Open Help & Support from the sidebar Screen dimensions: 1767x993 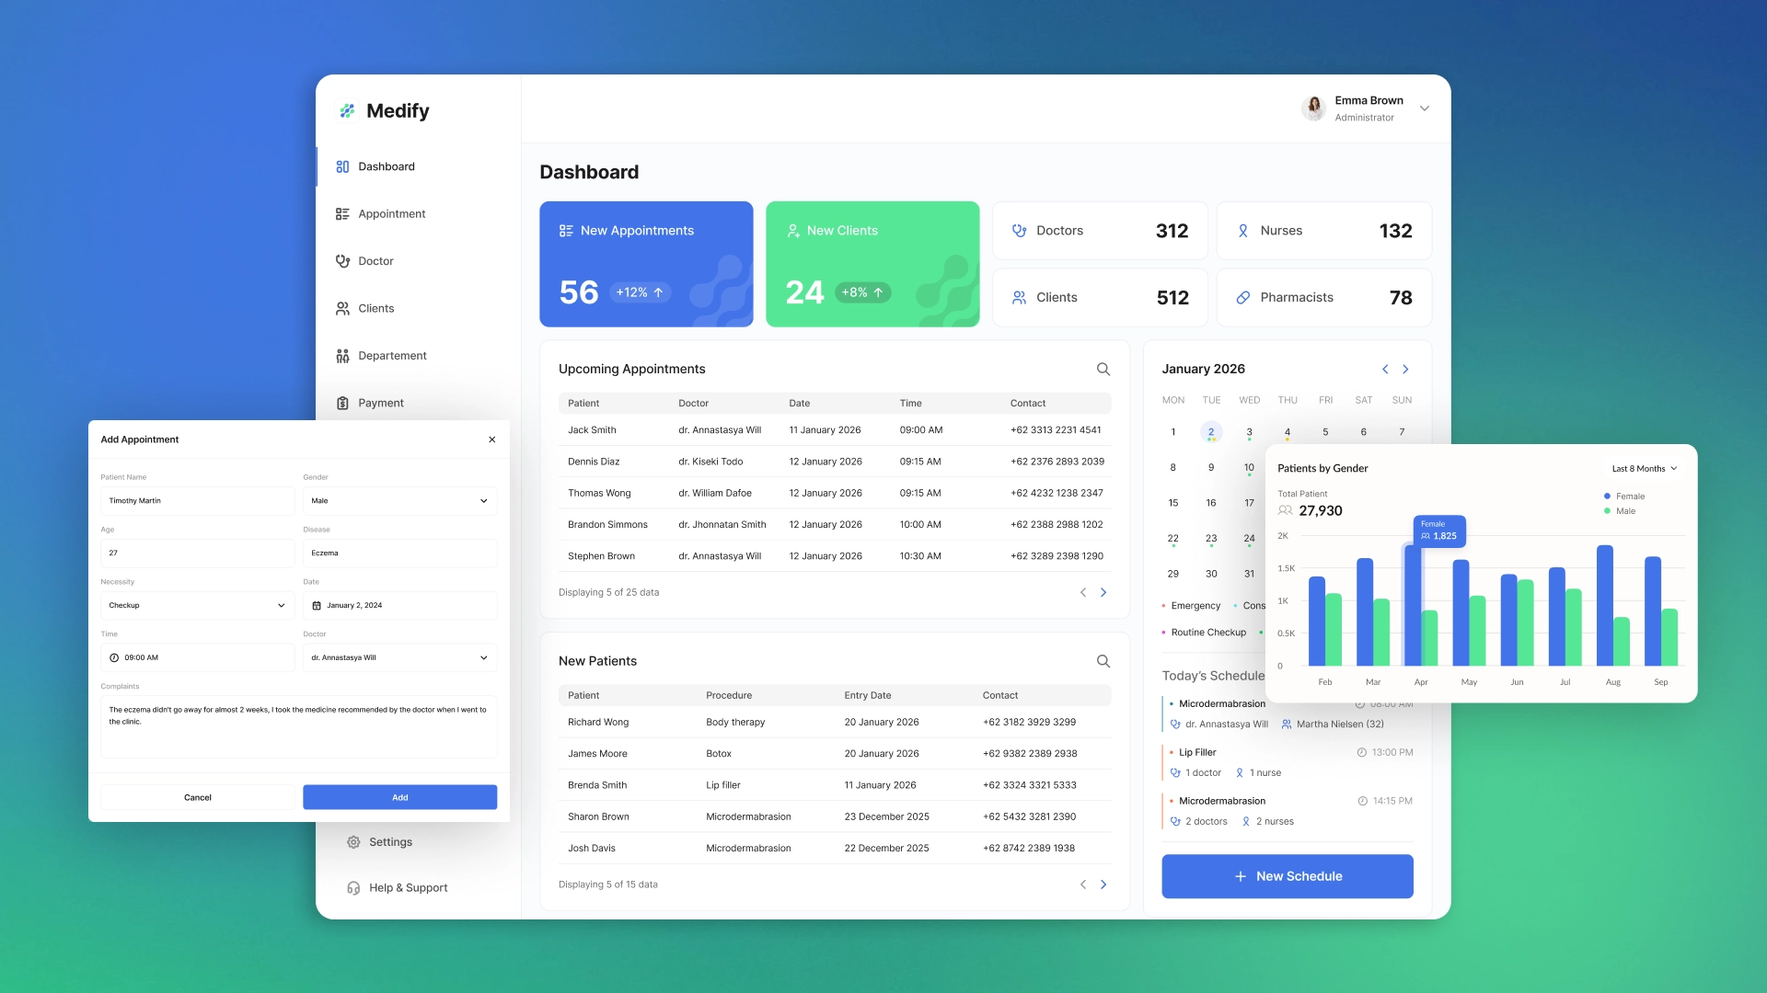point(407,887)
